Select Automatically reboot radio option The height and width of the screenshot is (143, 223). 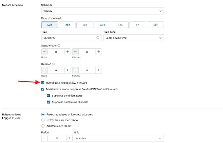(x=43, y=126)
